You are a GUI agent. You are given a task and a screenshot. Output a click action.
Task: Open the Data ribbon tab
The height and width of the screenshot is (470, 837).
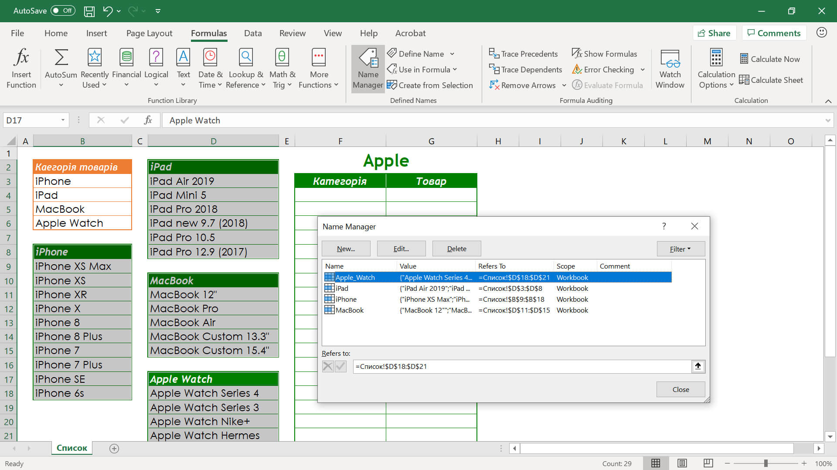(x=253, y=33)
